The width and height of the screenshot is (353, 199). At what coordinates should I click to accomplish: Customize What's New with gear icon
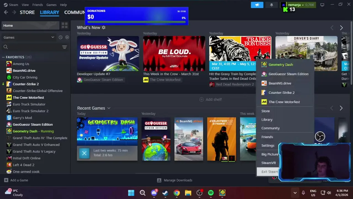pos(104,28)
